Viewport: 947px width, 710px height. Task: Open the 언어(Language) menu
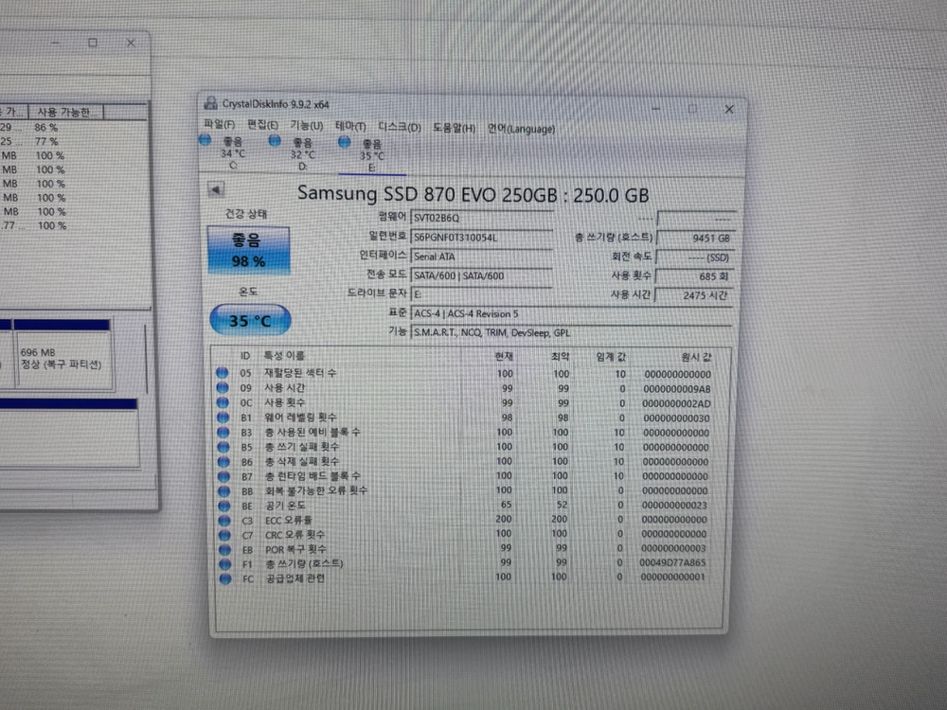(521, 129)
